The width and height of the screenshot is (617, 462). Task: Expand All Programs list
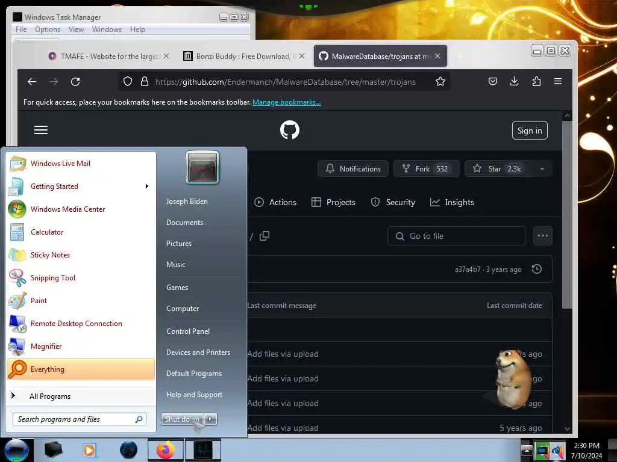coord(81,396)
